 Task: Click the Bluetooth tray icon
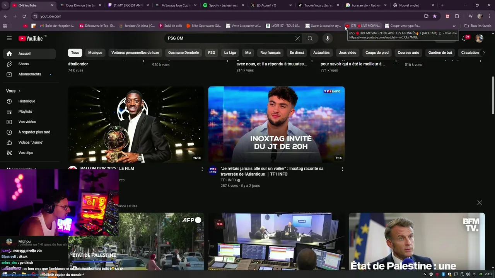[x=443, y=274]
